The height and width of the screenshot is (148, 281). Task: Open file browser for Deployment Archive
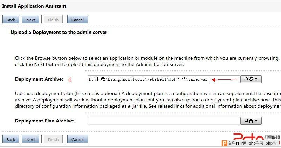coord(251,79)
